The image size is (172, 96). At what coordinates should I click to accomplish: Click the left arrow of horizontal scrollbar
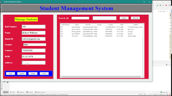pos(61,77)
